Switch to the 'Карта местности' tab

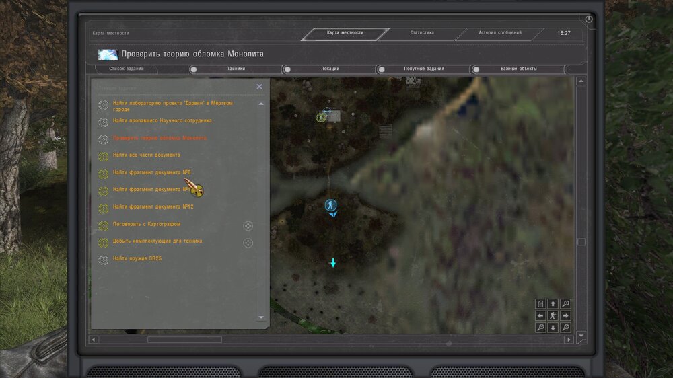[x=345, y=33]
